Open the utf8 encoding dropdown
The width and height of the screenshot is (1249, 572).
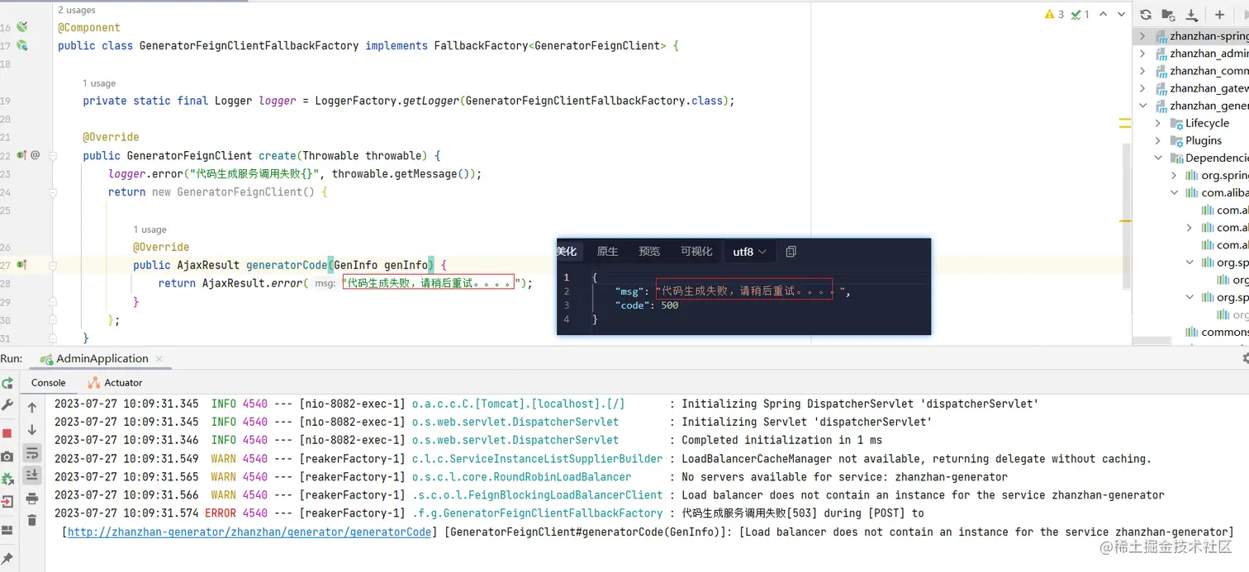point(749,252)
